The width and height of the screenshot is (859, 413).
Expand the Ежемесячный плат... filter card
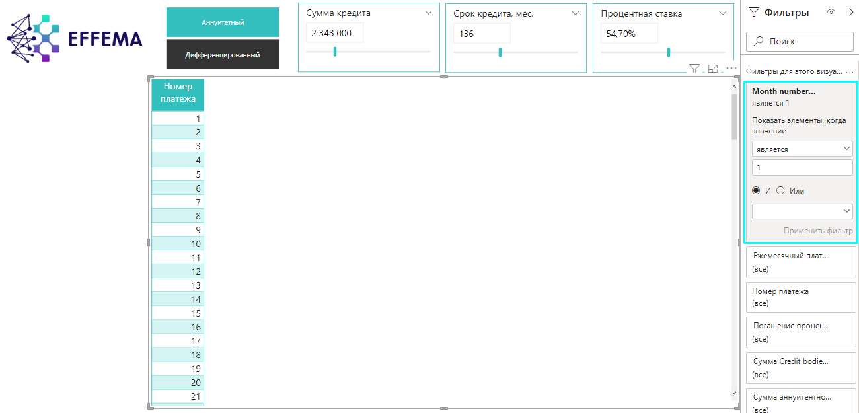click(x=801, y=262)
